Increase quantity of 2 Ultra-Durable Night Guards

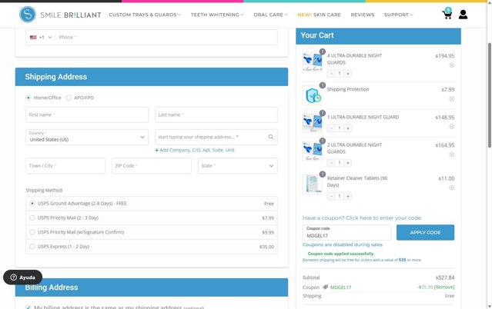pos(348,163)
